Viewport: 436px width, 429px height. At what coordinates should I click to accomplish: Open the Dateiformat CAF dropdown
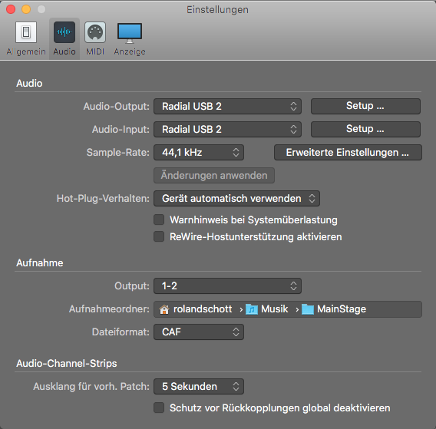[199, 332]
